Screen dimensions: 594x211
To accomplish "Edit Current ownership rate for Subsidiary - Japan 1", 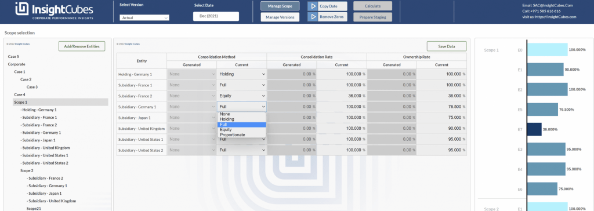I will click(441, 118).
